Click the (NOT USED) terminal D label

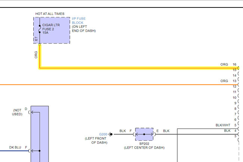[17, 112]
